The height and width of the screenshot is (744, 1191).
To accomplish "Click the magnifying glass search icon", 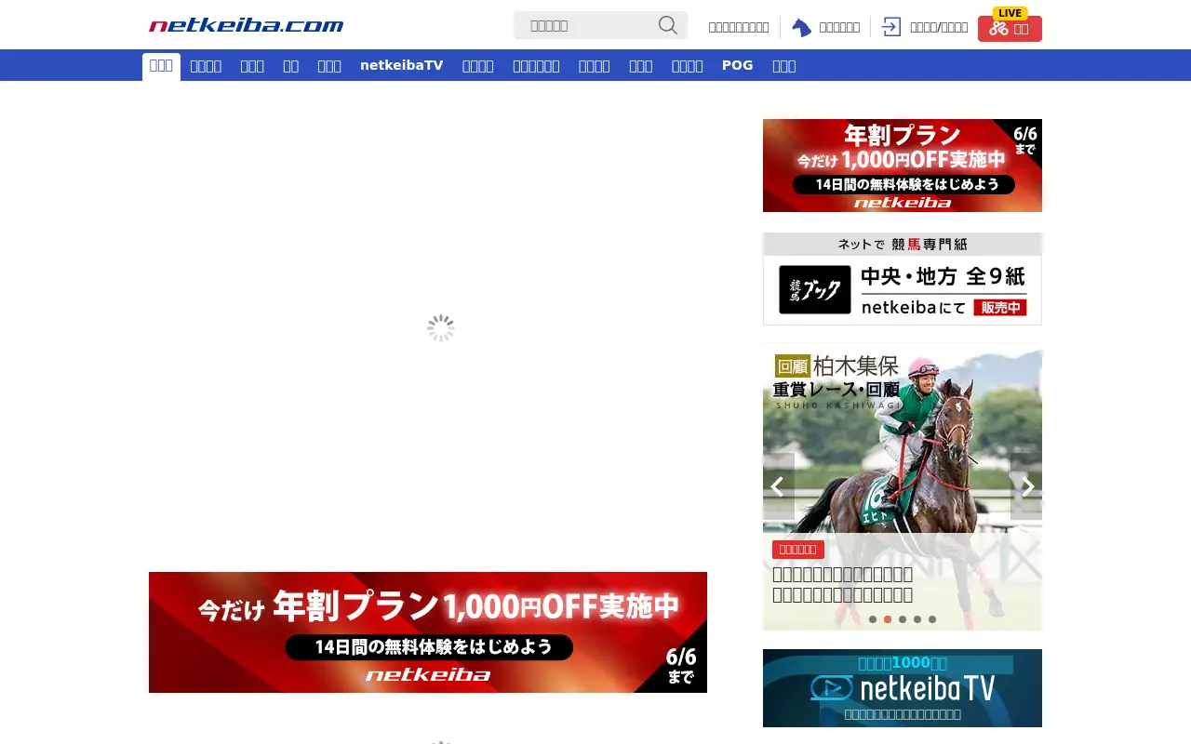I will (x=667, y=25).
